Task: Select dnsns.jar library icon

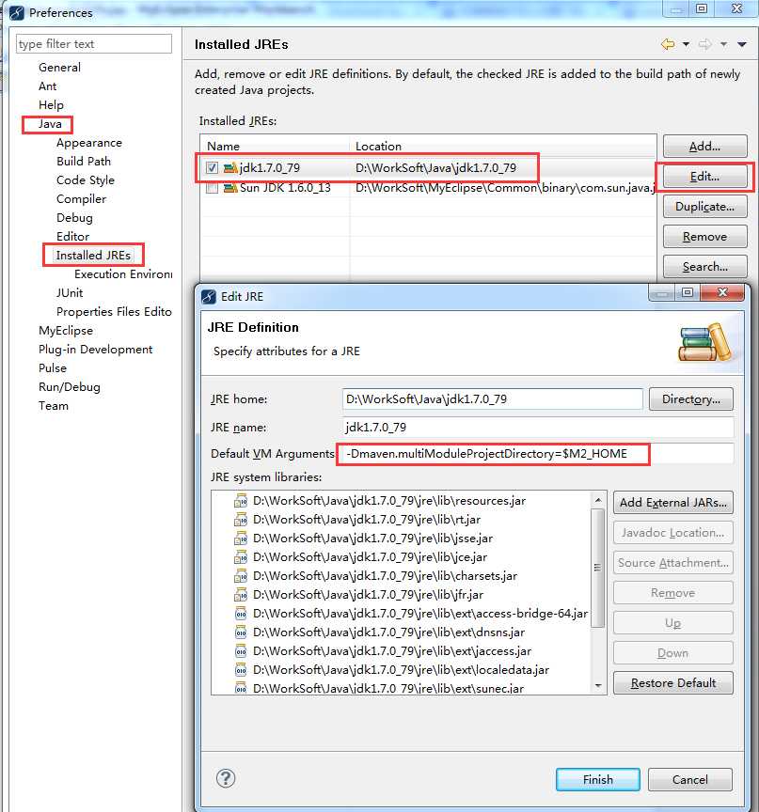Action: [241, 632]
